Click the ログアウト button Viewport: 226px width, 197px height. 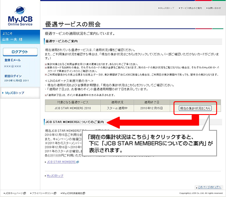tap(20, 52)
